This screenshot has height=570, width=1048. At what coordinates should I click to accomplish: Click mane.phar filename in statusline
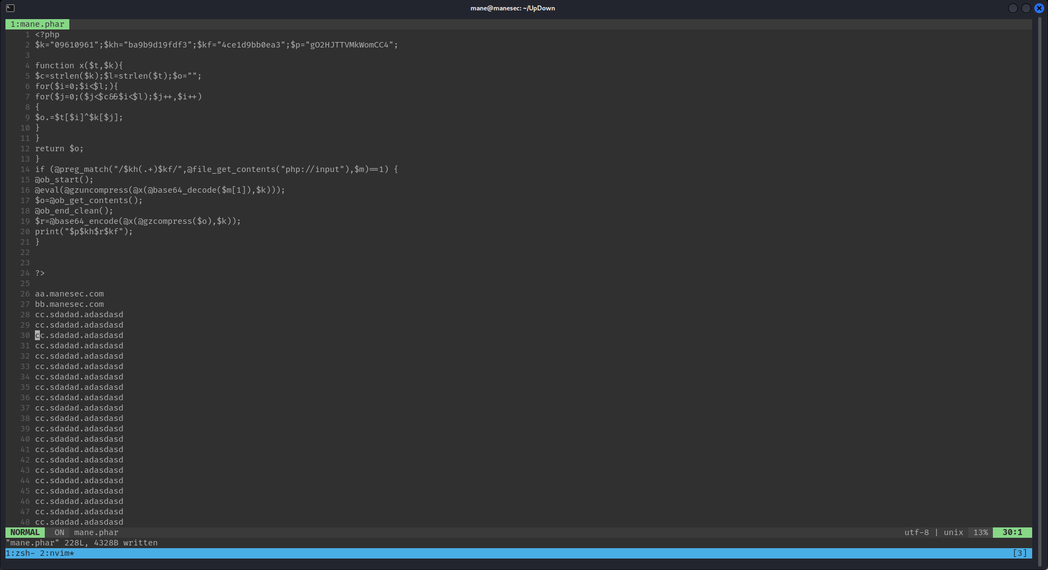click(x=96, y=532)
